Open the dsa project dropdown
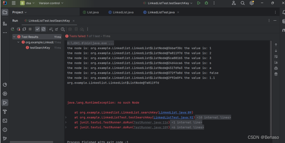The width and height of the screenshot is (285, 143). pos(27,3)
